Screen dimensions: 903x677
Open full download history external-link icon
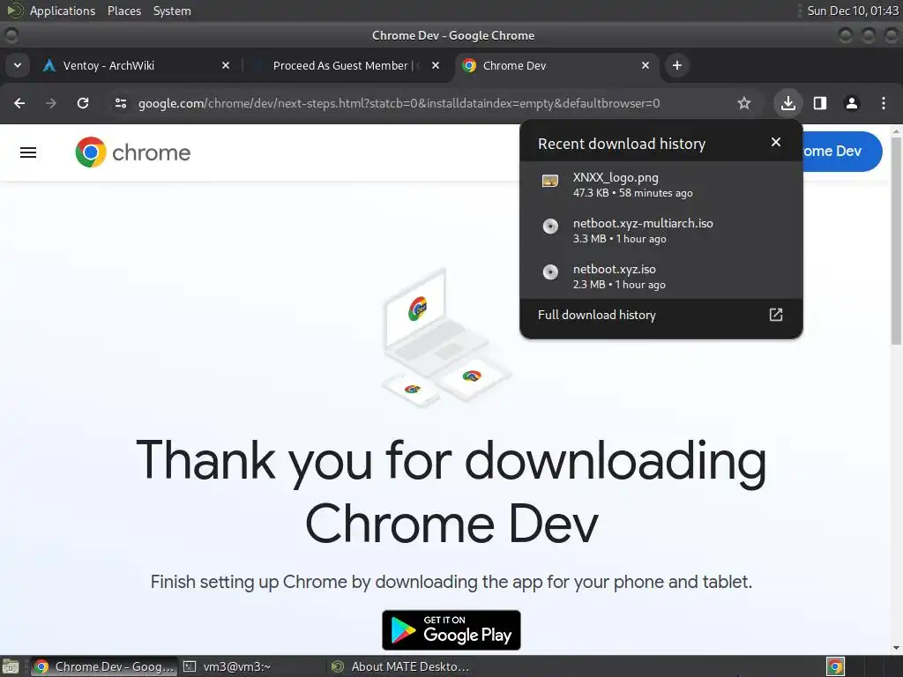click(776, 315)
